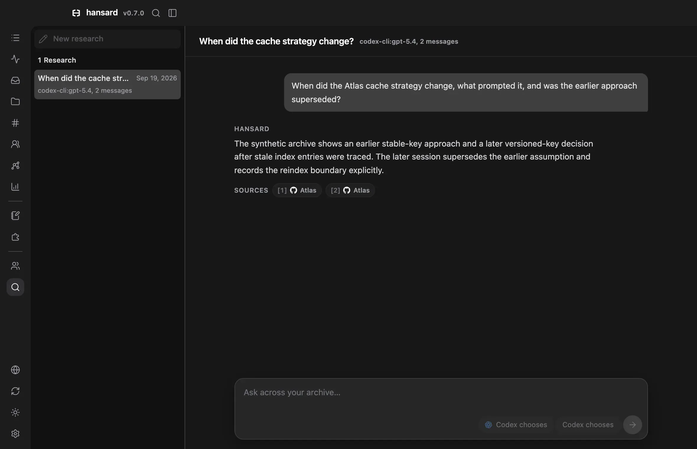
Task: Click the pencil icon beside New research
Action: [x=43, y=39]
